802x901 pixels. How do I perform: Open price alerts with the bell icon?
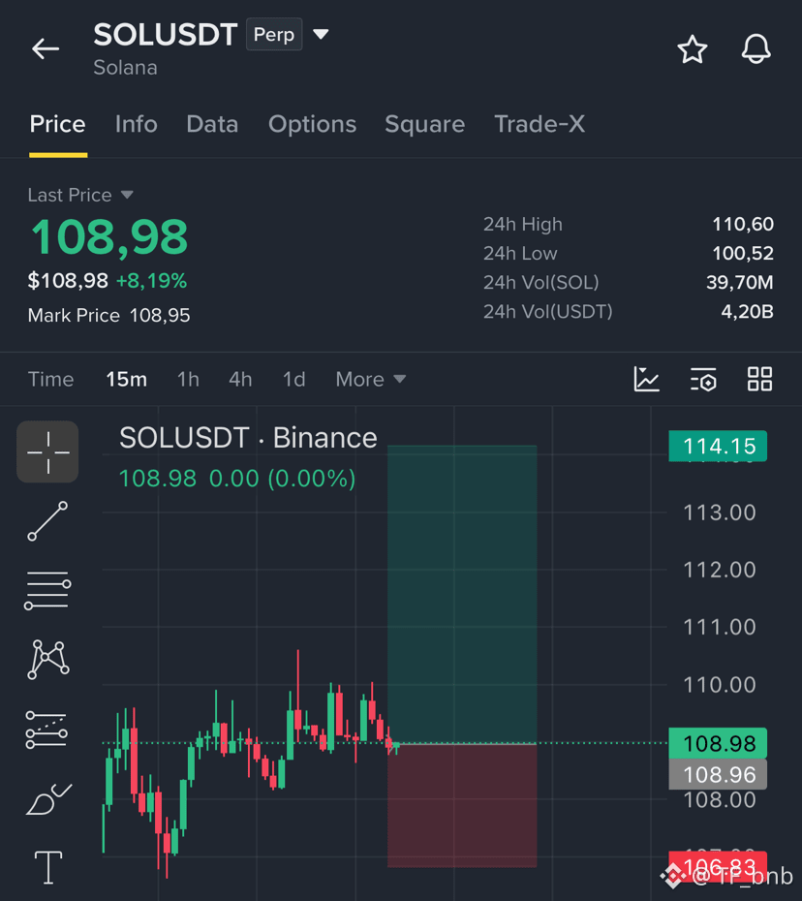756,48
